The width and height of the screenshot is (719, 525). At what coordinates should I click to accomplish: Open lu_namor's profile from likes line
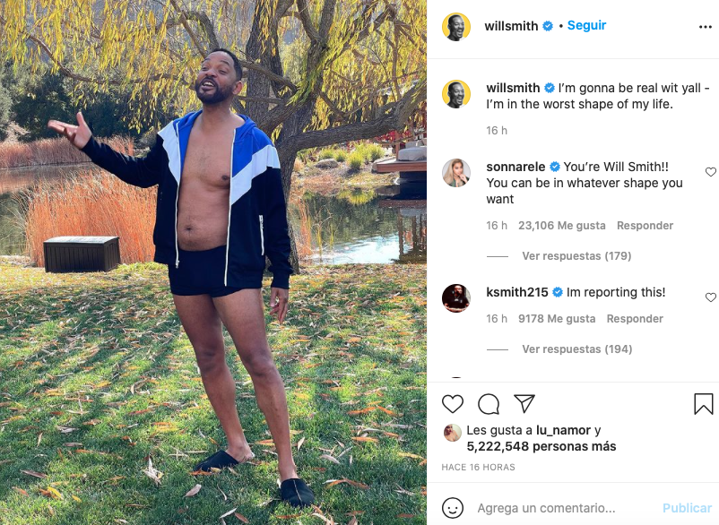563,431
